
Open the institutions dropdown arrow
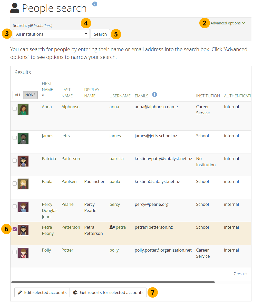86,34
